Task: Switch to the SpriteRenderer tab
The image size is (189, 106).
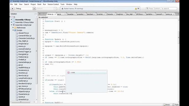Action: (149, 14)
